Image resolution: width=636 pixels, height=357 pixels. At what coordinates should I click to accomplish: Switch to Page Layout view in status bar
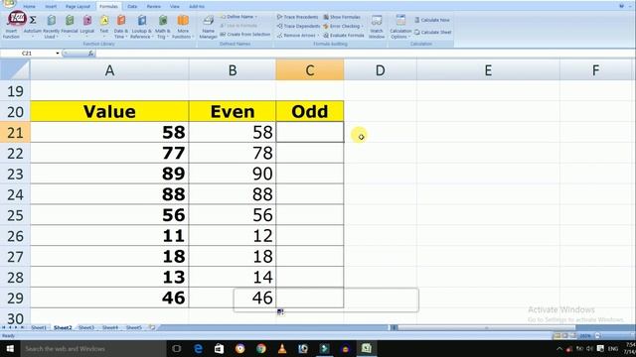pos(565,336)
